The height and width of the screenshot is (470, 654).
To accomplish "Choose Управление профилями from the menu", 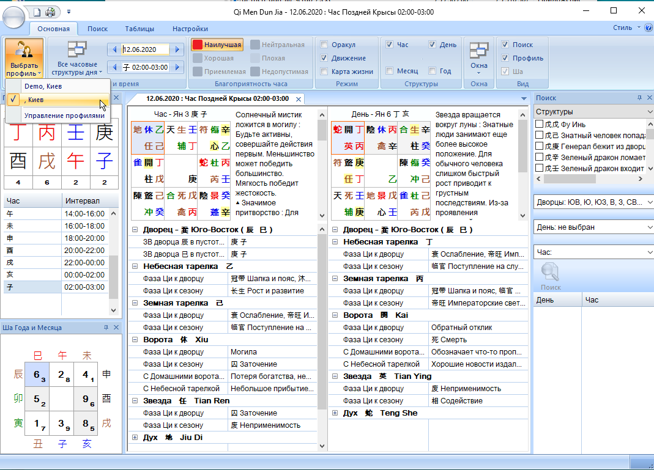I will [58, 116].
